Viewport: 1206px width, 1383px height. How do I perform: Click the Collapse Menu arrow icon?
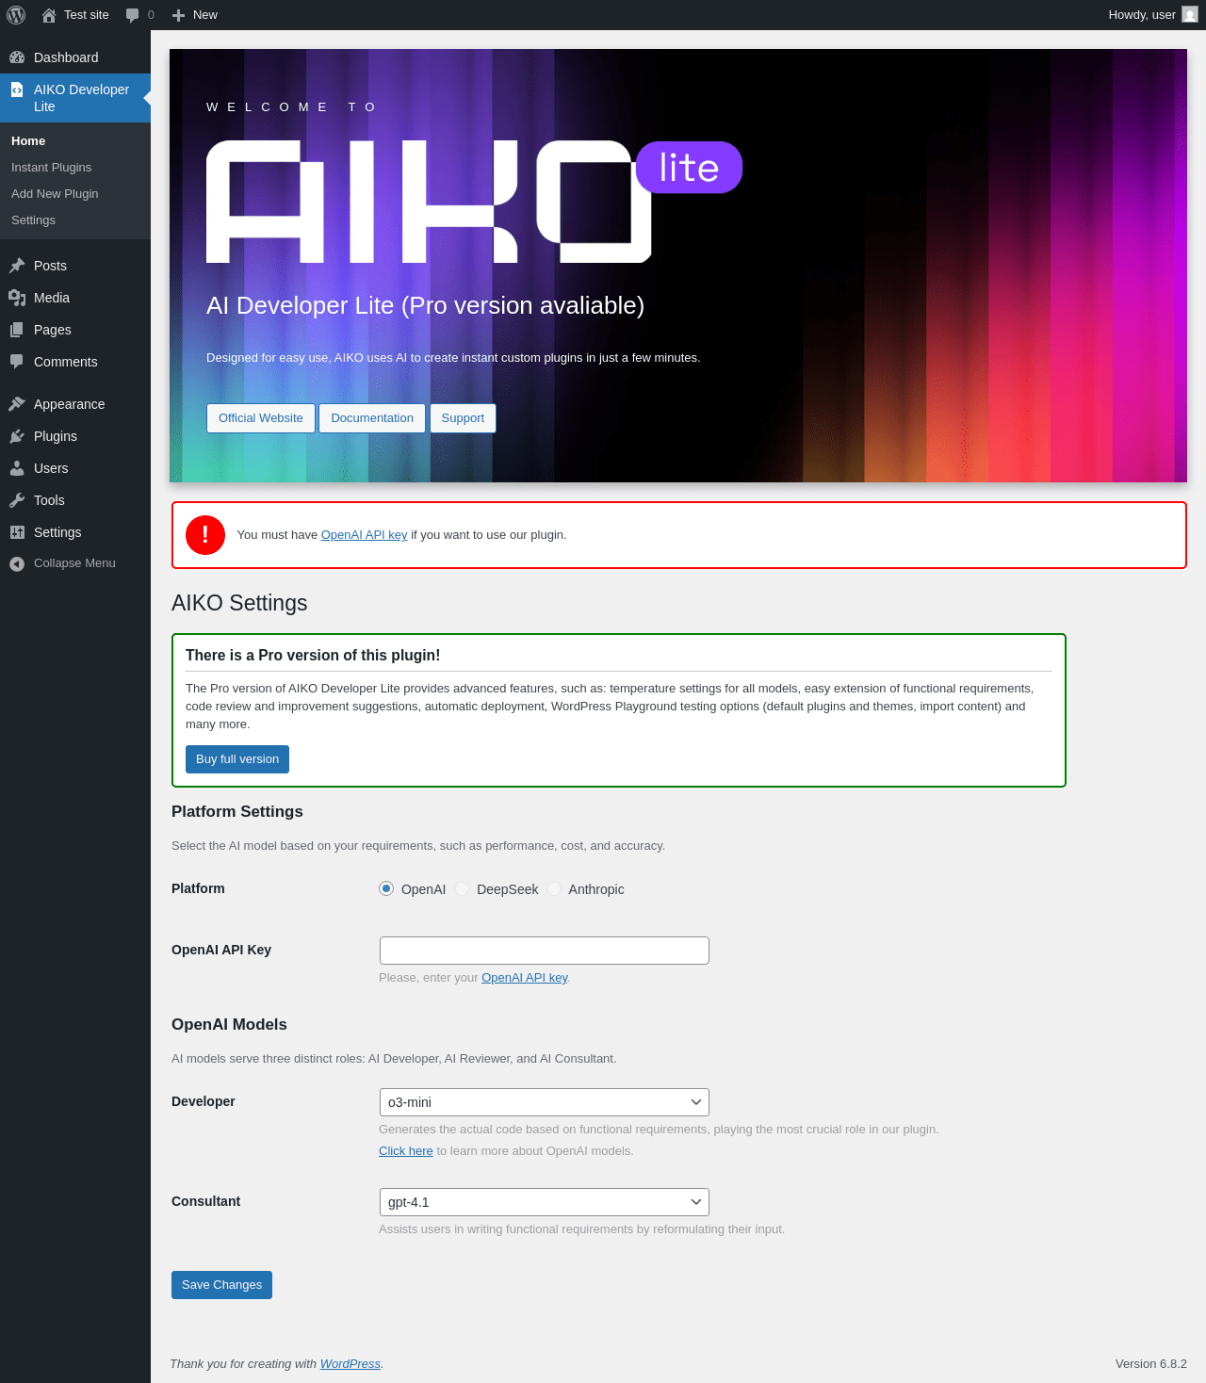click(x=17, y=563)
